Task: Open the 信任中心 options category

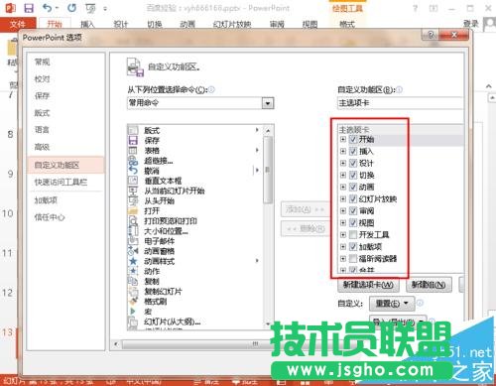Action: 50,217
